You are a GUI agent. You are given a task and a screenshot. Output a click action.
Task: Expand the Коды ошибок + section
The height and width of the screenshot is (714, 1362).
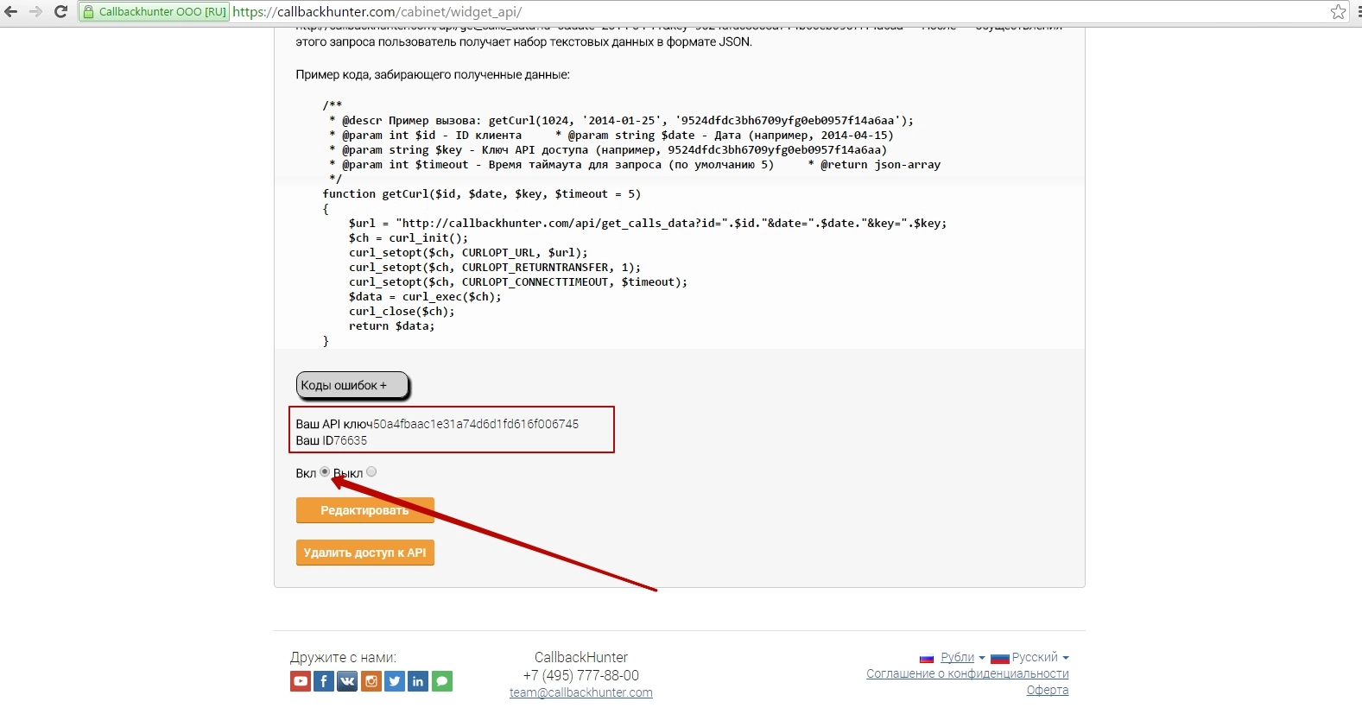352,385
